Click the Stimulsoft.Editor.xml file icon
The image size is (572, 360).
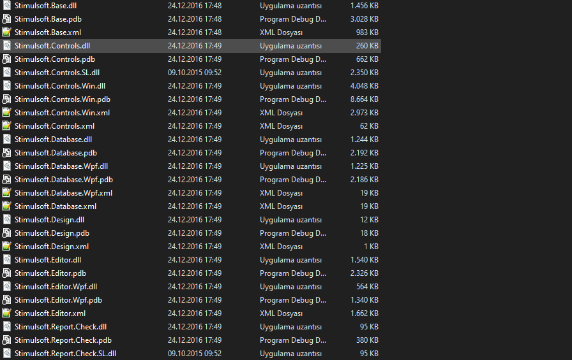(7, 313)
